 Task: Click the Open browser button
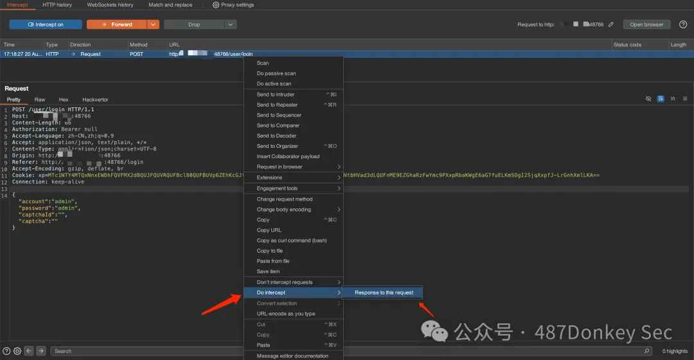(x=646, y=24)
